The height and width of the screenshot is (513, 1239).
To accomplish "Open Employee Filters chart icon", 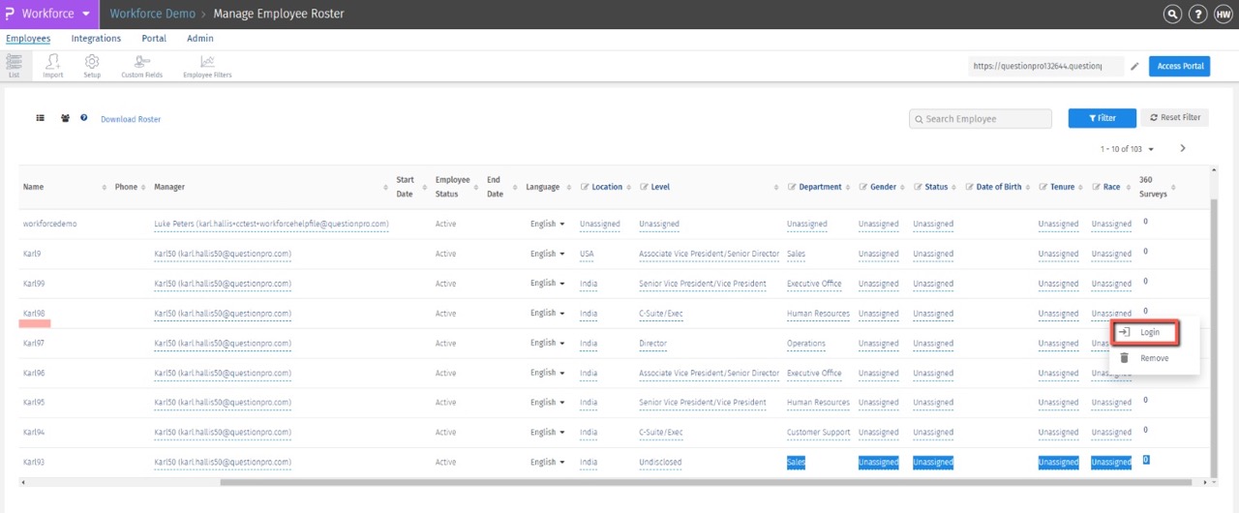I will (207, 63).
